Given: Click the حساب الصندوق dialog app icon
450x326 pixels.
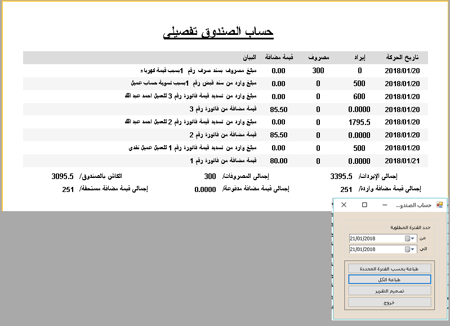Looking at the screenshot, I should click(x=439, y=204).
